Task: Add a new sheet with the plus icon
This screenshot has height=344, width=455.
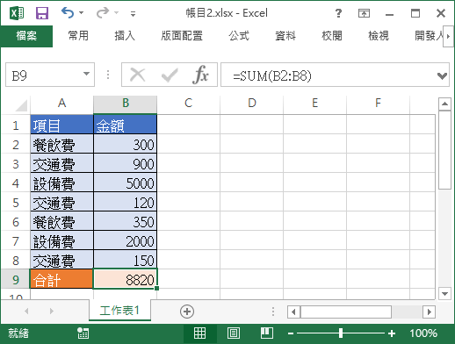Action: pos(187,312)
